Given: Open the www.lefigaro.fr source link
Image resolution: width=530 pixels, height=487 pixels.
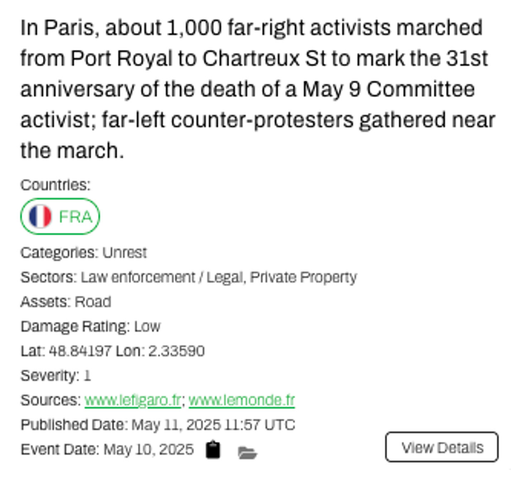Looking at the screenshot, I should coord(133,400).
